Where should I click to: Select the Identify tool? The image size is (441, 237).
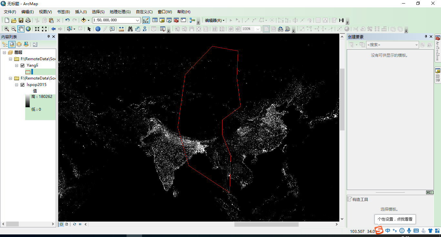[98, 29]
